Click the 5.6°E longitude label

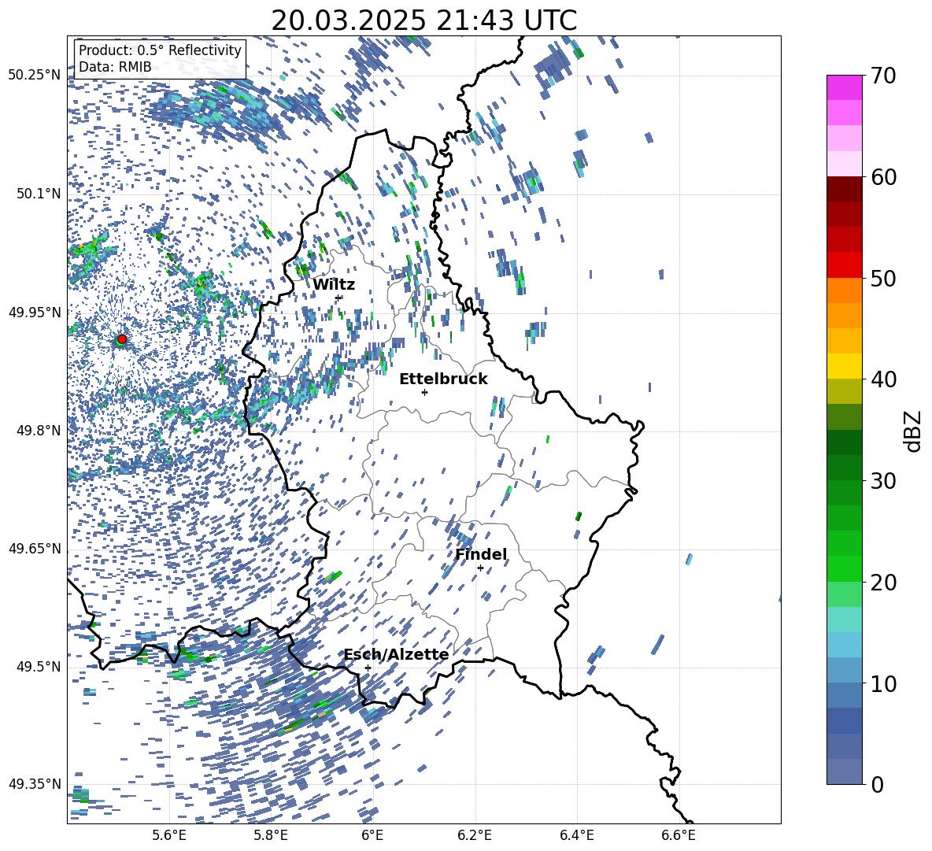coord(169,835)
